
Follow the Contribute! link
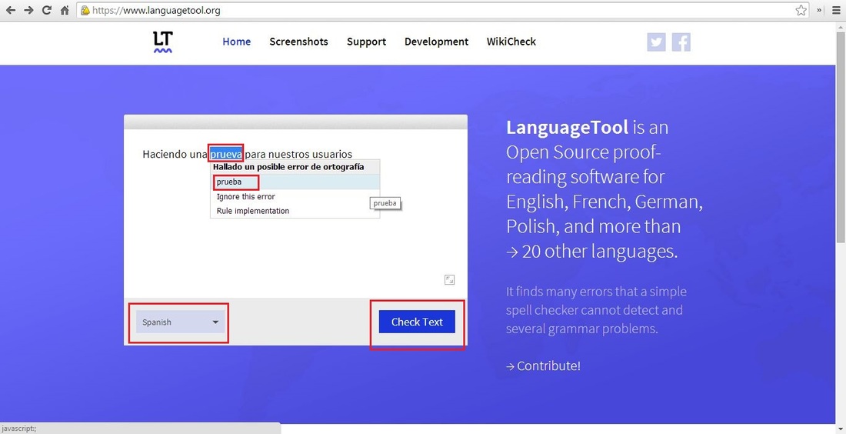543,366
